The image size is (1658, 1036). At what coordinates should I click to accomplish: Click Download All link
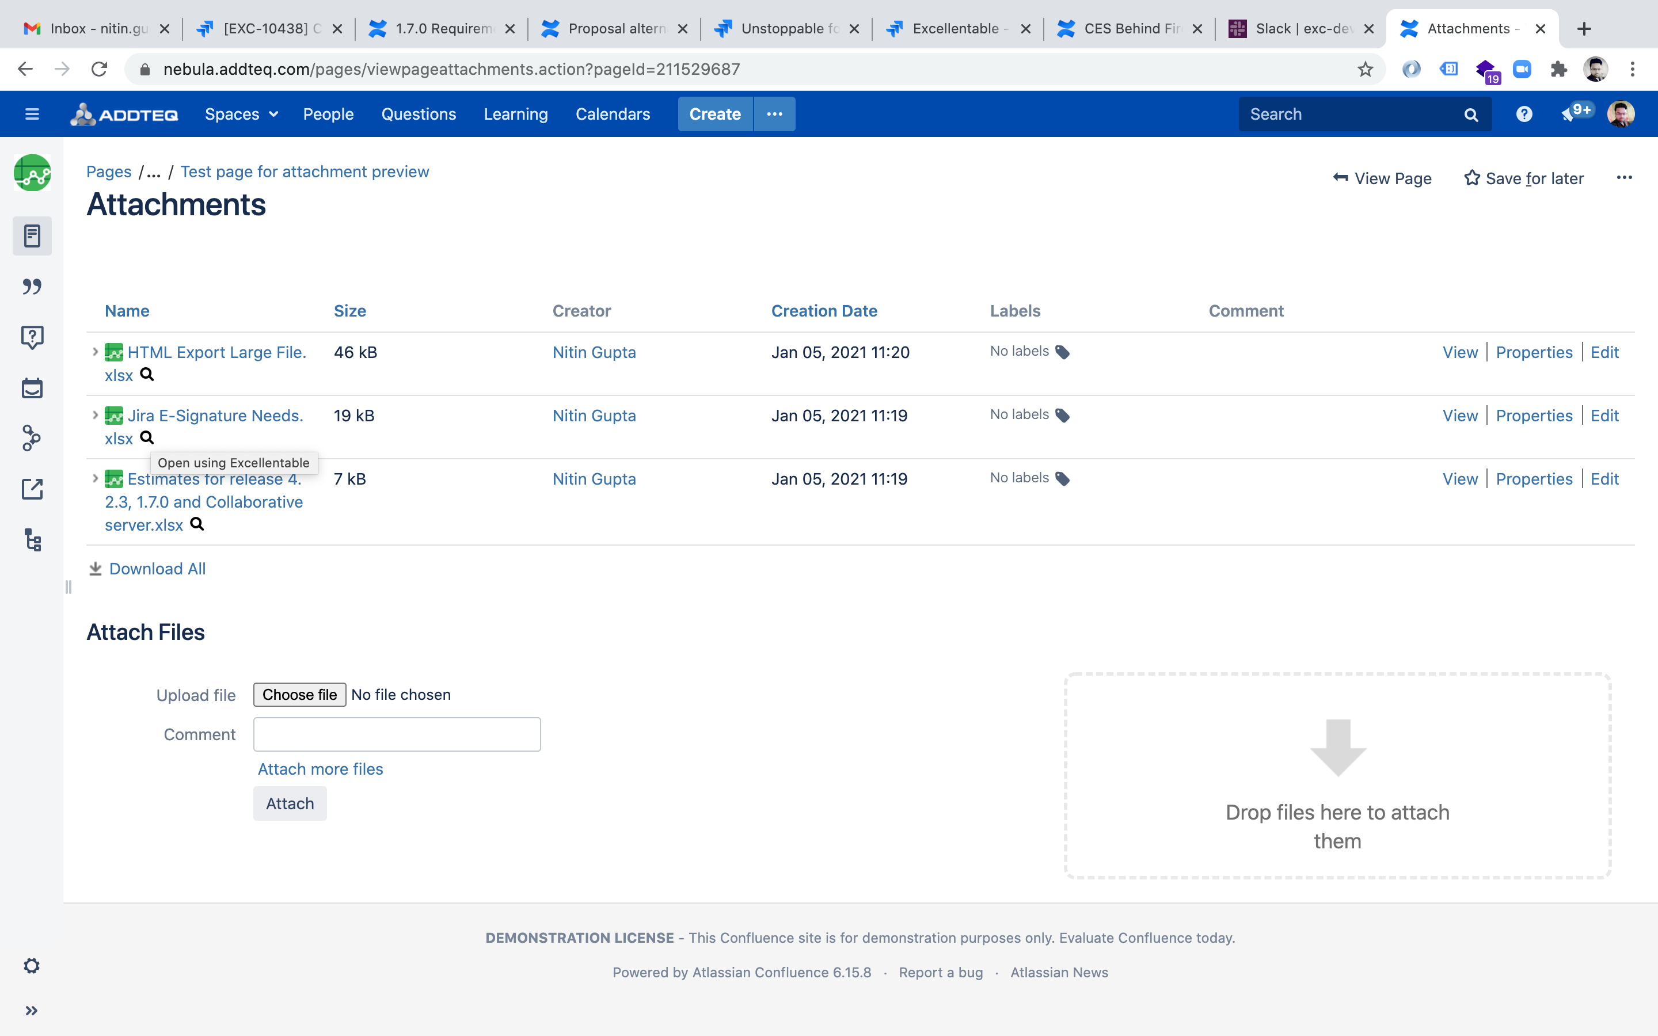[x=157, y=569]
